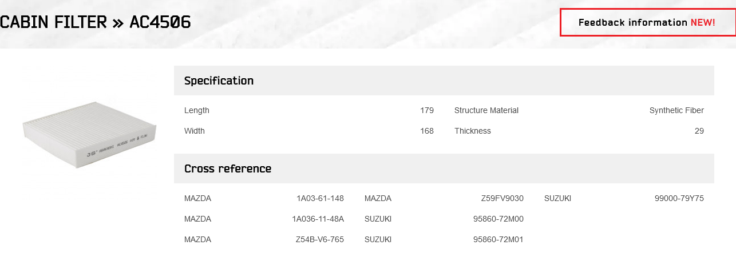Click the Thickness specification label
The image size is (736, 265).
473,131
